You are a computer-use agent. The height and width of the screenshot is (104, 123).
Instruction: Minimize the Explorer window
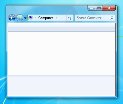click(x=92, y=8)
